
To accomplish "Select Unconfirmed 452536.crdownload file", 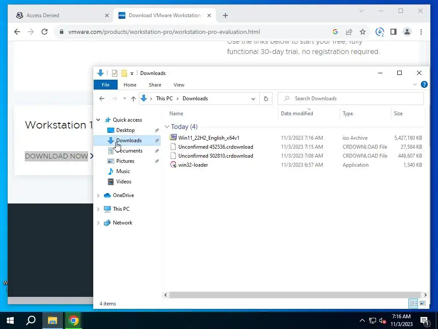I will tap(216, 147).
